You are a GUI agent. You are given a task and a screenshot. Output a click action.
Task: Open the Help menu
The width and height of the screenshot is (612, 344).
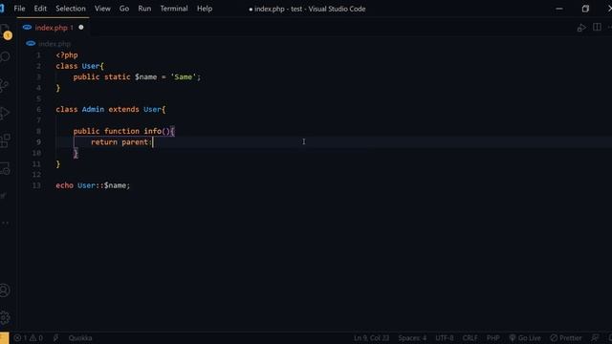coord(205,9)
